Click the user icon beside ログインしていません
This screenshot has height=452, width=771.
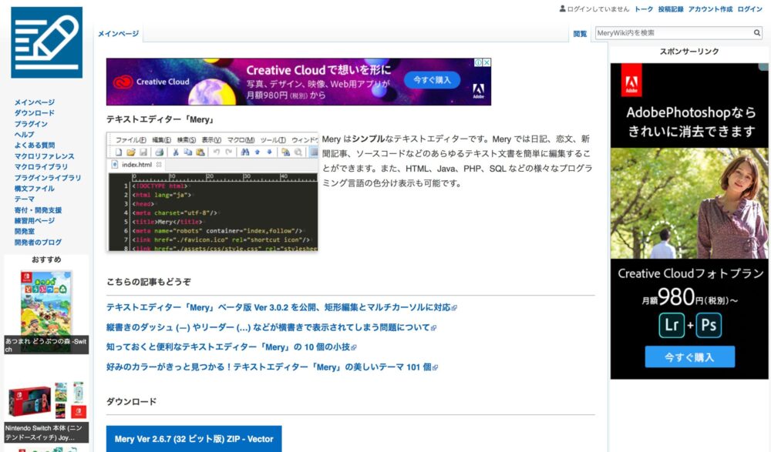pos(563,8)
